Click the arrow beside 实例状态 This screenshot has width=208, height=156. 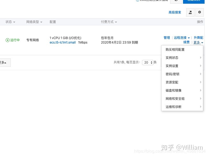click(201, 58)
